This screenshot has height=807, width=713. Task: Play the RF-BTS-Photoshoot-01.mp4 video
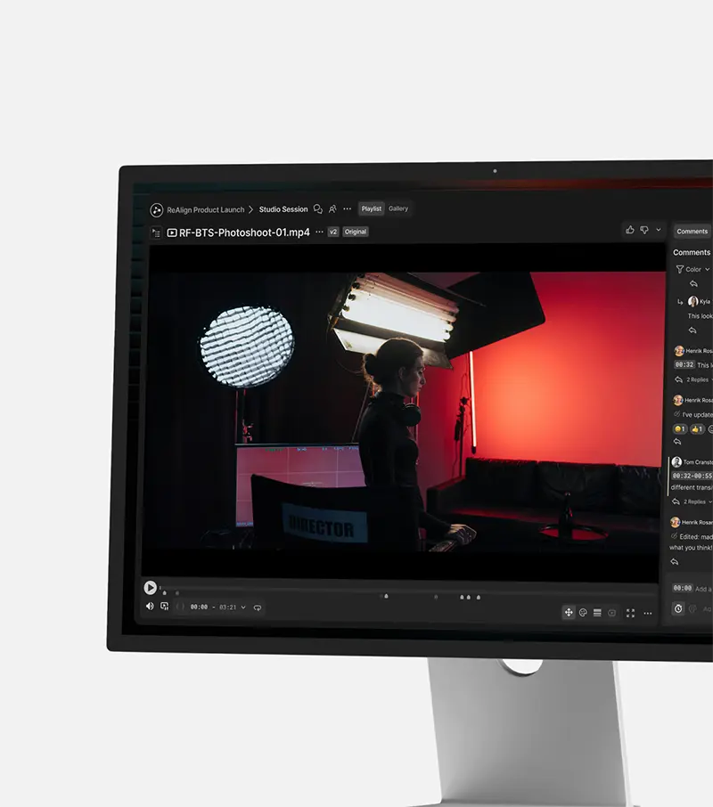(x=150, y=588)
